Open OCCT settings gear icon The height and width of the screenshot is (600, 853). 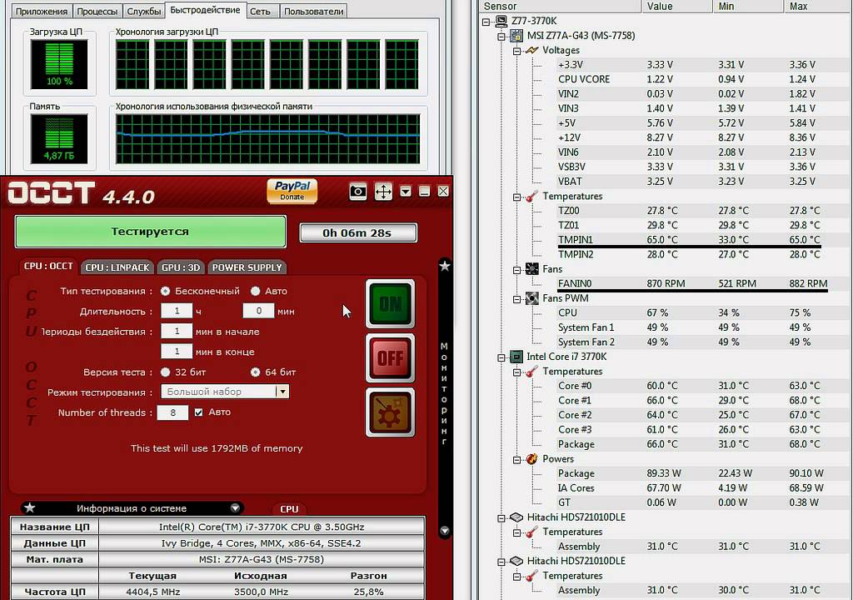390,412
